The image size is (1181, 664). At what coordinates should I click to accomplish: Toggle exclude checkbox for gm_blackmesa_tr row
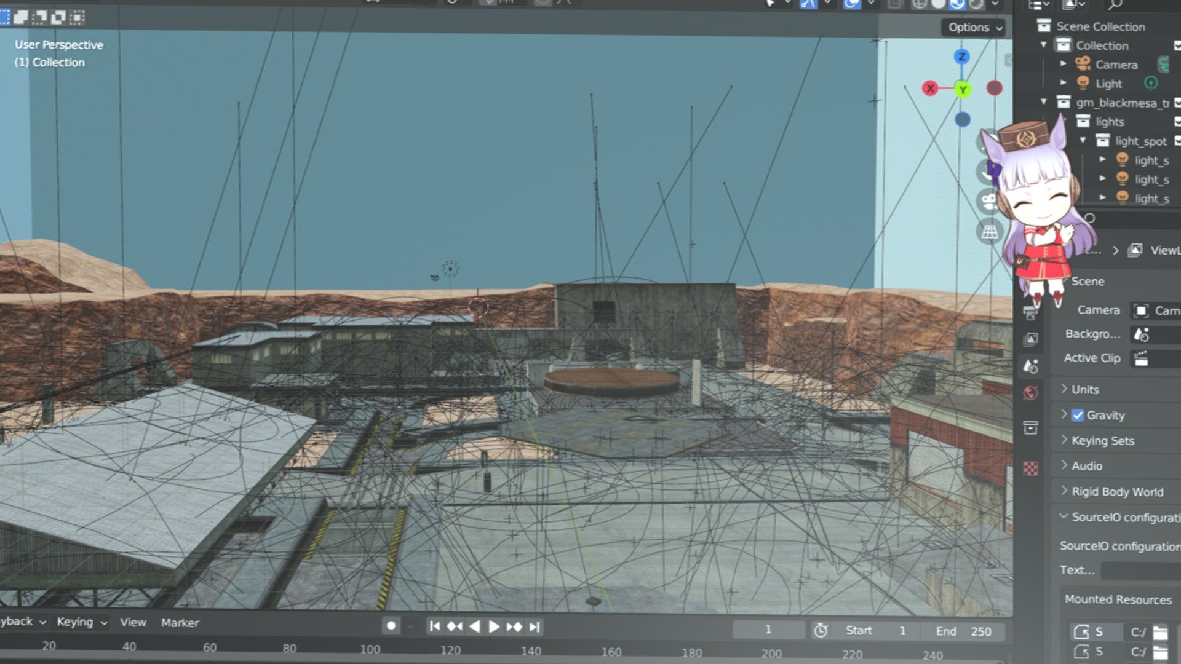tap(1177, 102)
